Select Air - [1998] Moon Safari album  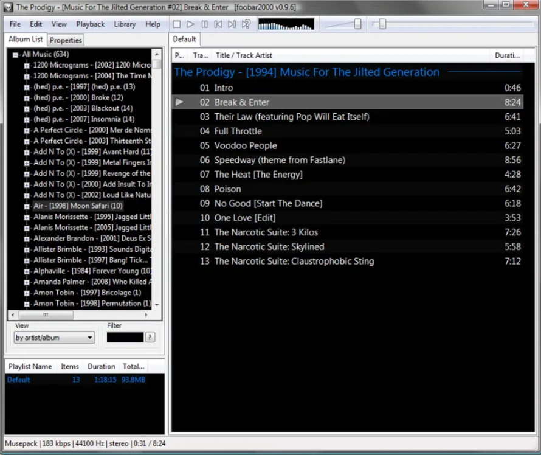[78, 206]
